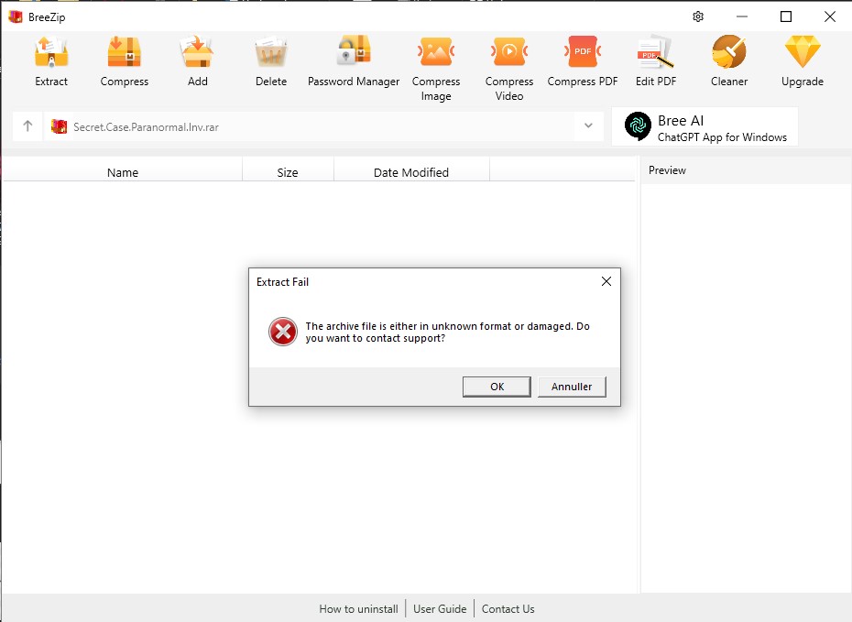Open the Edit PDF tool
Viewport: 852px width, 622px height.
(656, 54)
